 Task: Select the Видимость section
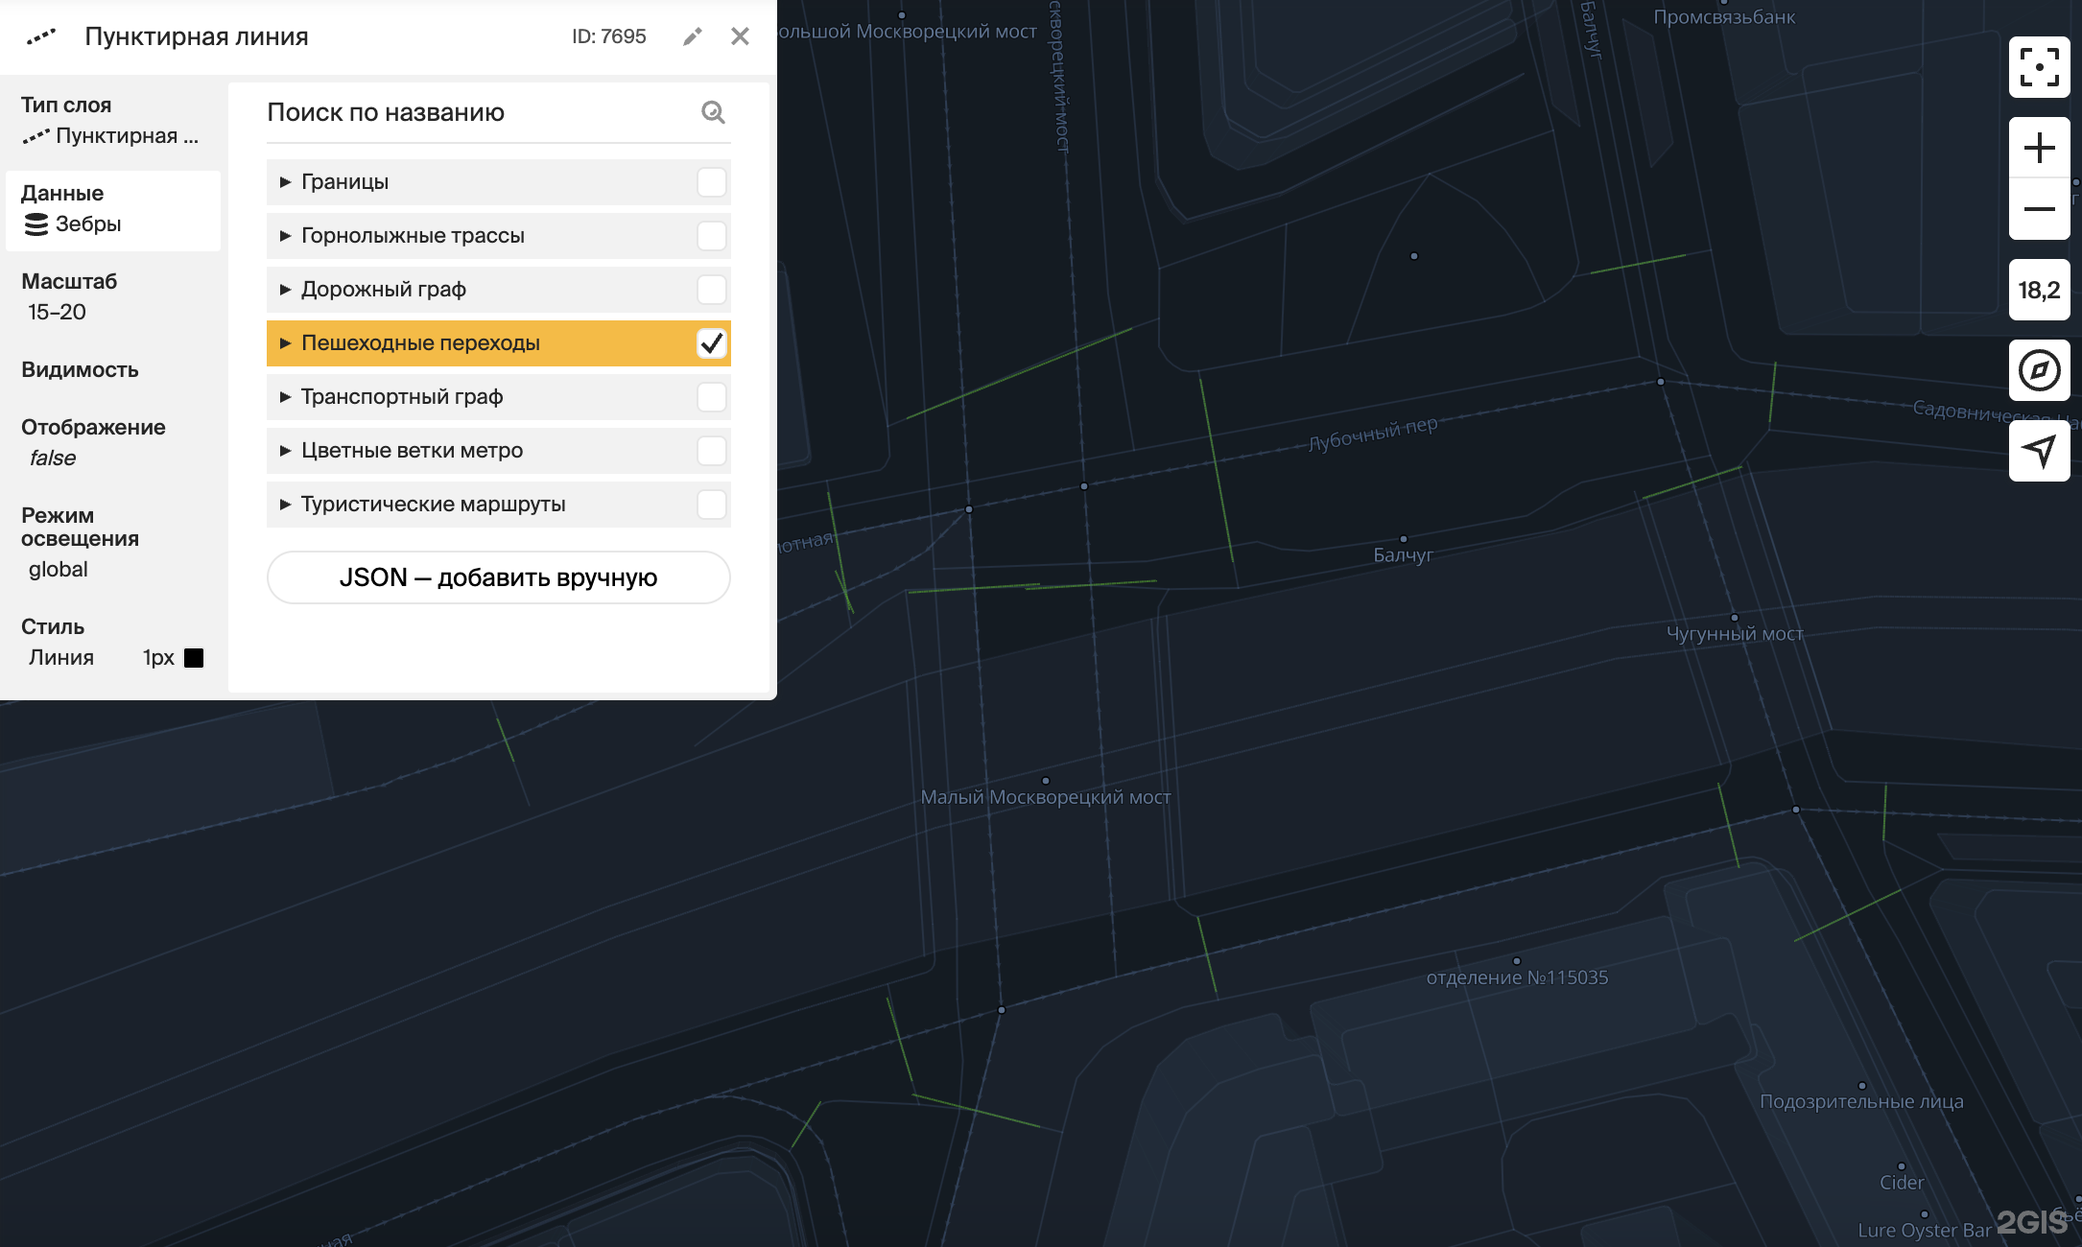tap(80, 370)
